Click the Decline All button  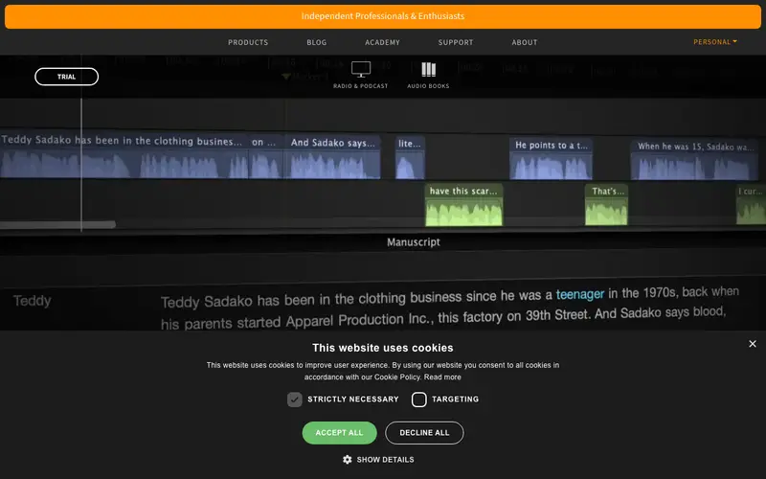click(424, 433)
